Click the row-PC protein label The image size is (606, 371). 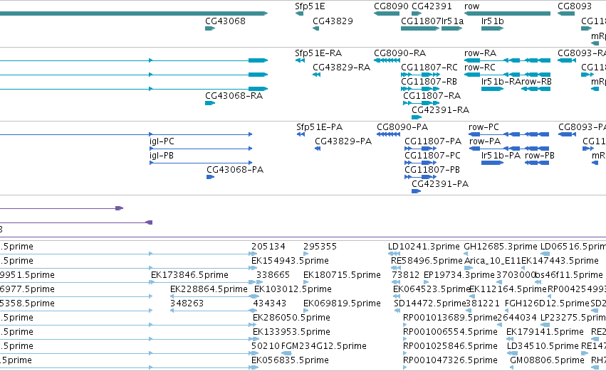[x=484, y=127]
